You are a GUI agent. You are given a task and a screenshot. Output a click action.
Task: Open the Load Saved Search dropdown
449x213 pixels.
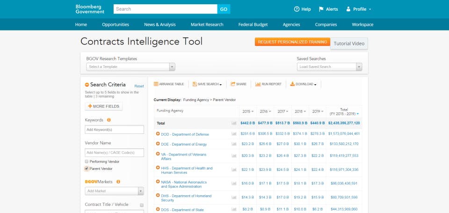(329, 67)
